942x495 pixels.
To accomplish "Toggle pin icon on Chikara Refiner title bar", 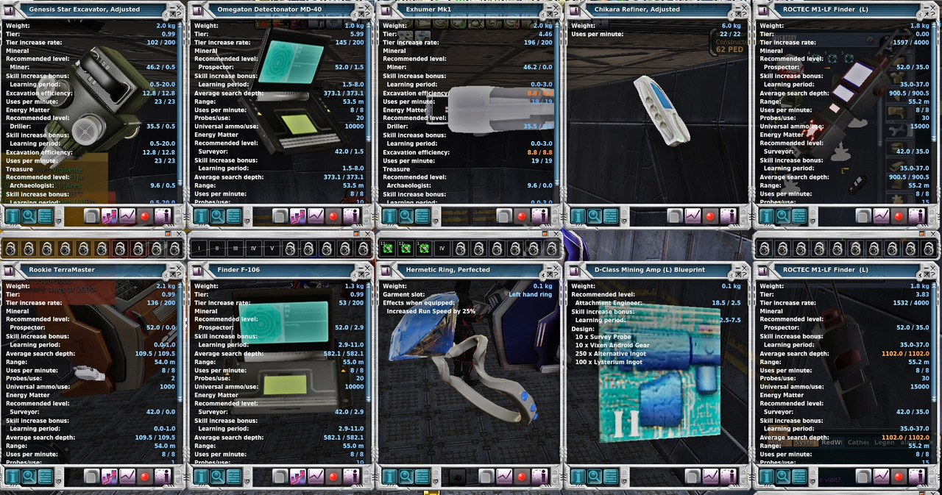I will (737, 14).
